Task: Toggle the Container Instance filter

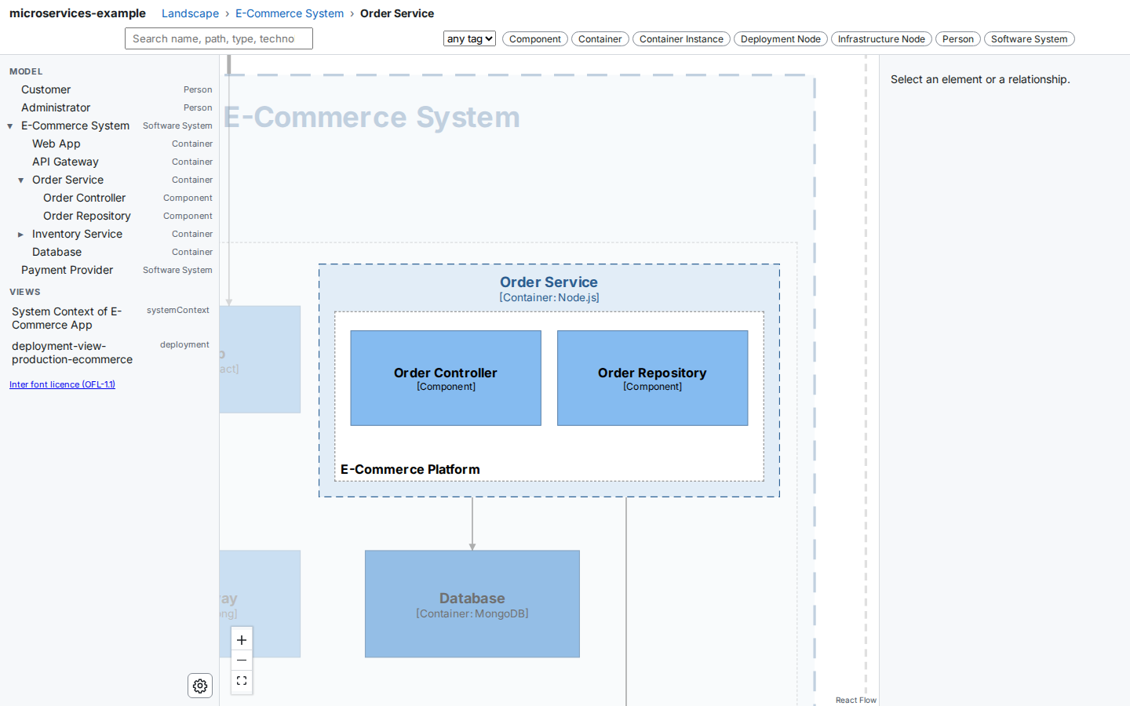Action: point(681,39)
